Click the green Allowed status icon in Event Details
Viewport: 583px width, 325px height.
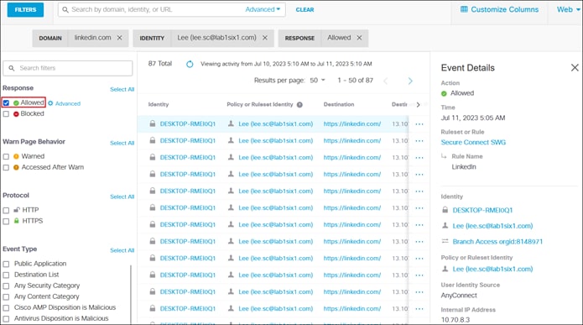click(x=444, y=93)
